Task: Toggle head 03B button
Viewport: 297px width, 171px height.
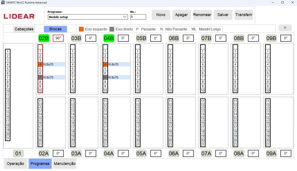Action: tap(76, 38)
